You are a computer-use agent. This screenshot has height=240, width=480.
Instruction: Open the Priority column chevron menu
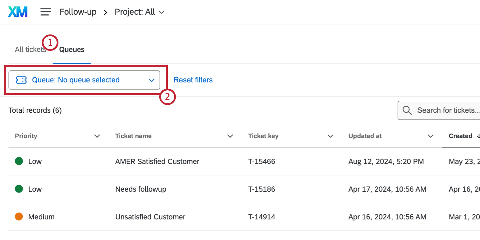pos(97,136)
